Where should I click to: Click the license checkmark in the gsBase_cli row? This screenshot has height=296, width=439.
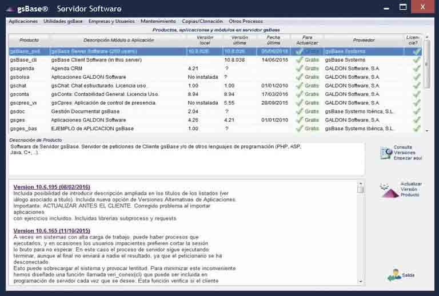click(416, 60)
